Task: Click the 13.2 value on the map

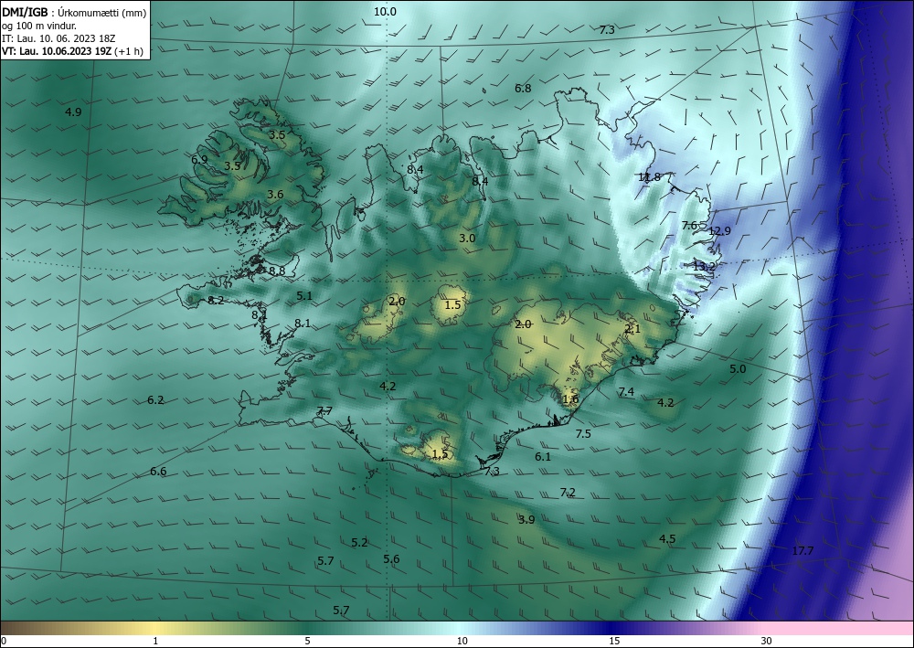Action: pyautogui.click(x=704, y=266)
